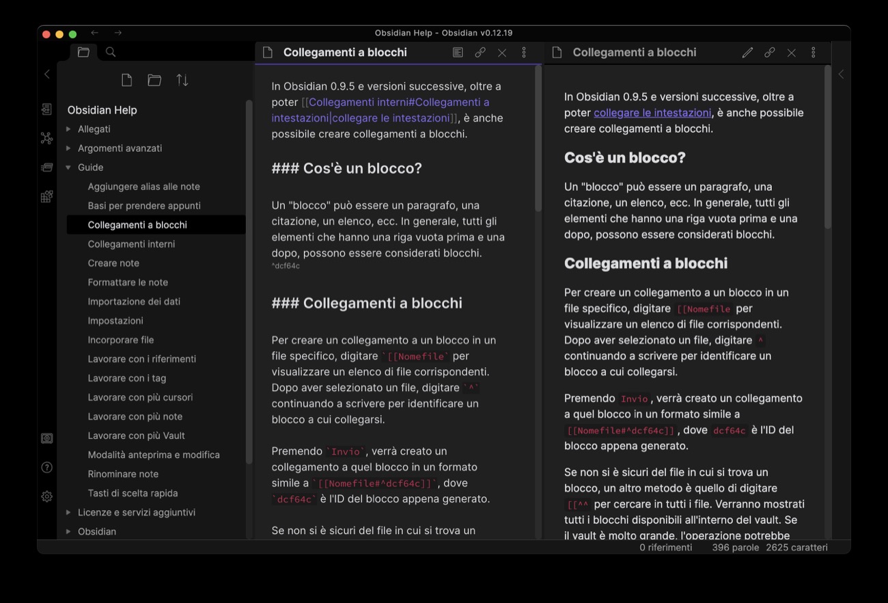The height and width of the screenshot is (603, 888).
Task: Expand the Allegati folder
Action: click(x=68, y=129)
